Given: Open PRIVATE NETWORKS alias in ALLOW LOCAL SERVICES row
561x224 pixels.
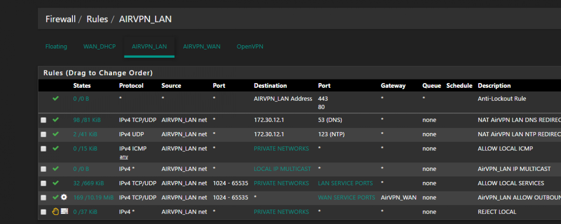Looking at the screenshot, I should coord(282,183).
